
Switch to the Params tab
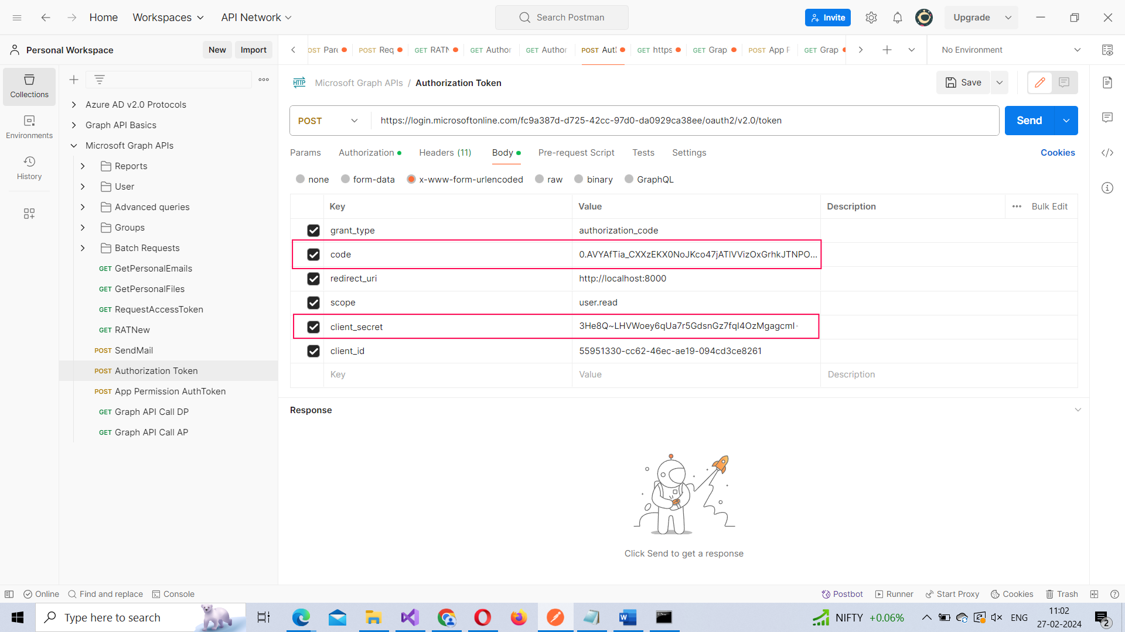point(305,153)
